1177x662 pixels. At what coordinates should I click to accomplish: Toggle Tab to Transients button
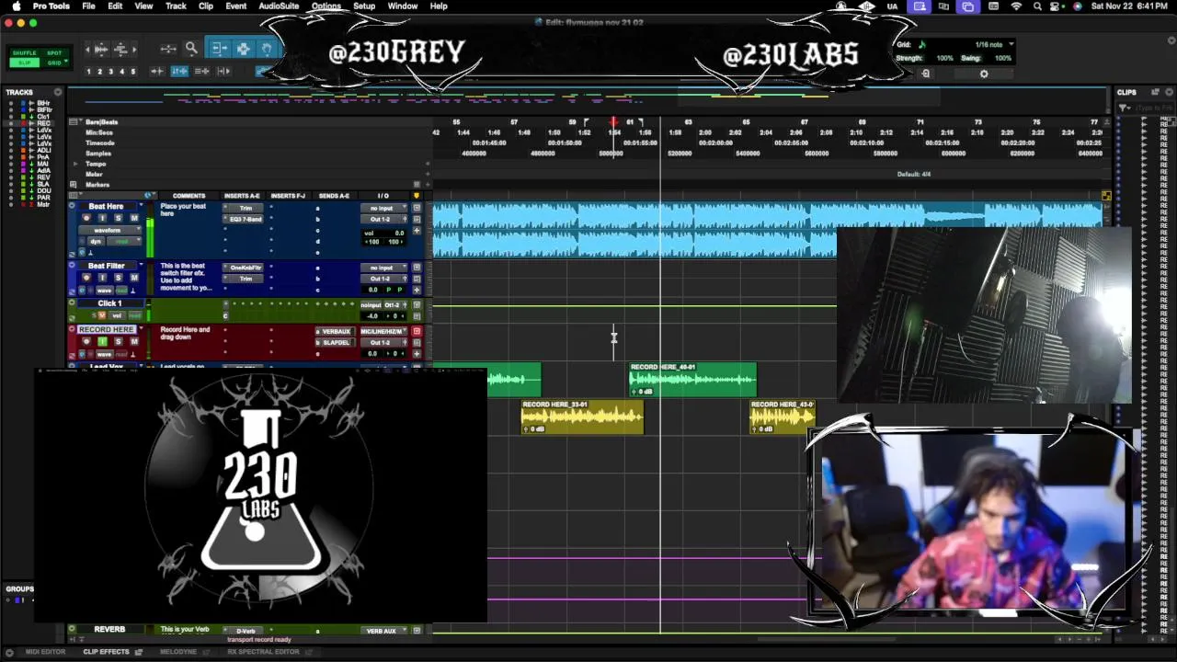[x=157, y=71]
